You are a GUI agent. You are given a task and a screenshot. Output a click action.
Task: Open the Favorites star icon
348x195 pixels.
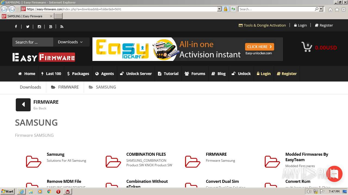tap(337, 9)
